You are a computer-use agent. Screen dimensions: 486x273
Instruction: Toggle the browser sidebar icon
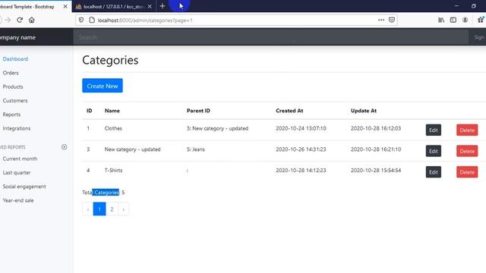click(x=453, y=20)
